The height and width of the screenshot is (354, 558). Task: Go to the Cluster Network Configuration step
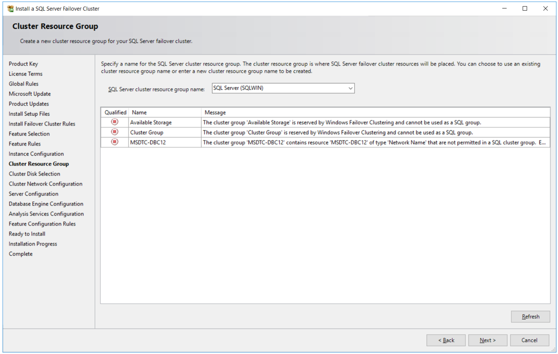click(x=46, y=184)
